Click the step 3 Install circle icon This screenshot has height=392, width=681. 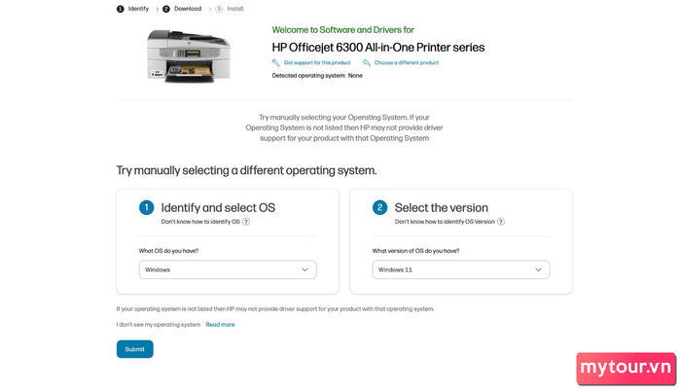pyautogui.click(x=219, y=9)
